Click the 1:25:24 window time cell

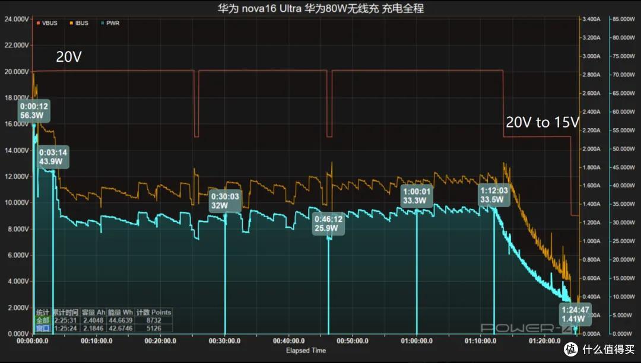pos(65,328)
